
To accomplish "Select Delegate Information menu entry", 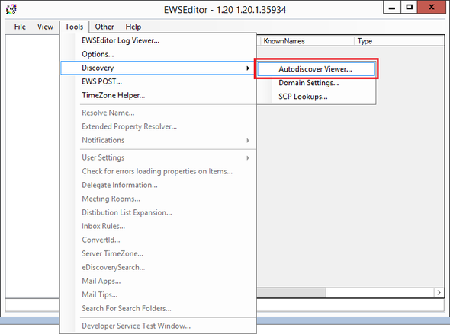I will point(159,185).
